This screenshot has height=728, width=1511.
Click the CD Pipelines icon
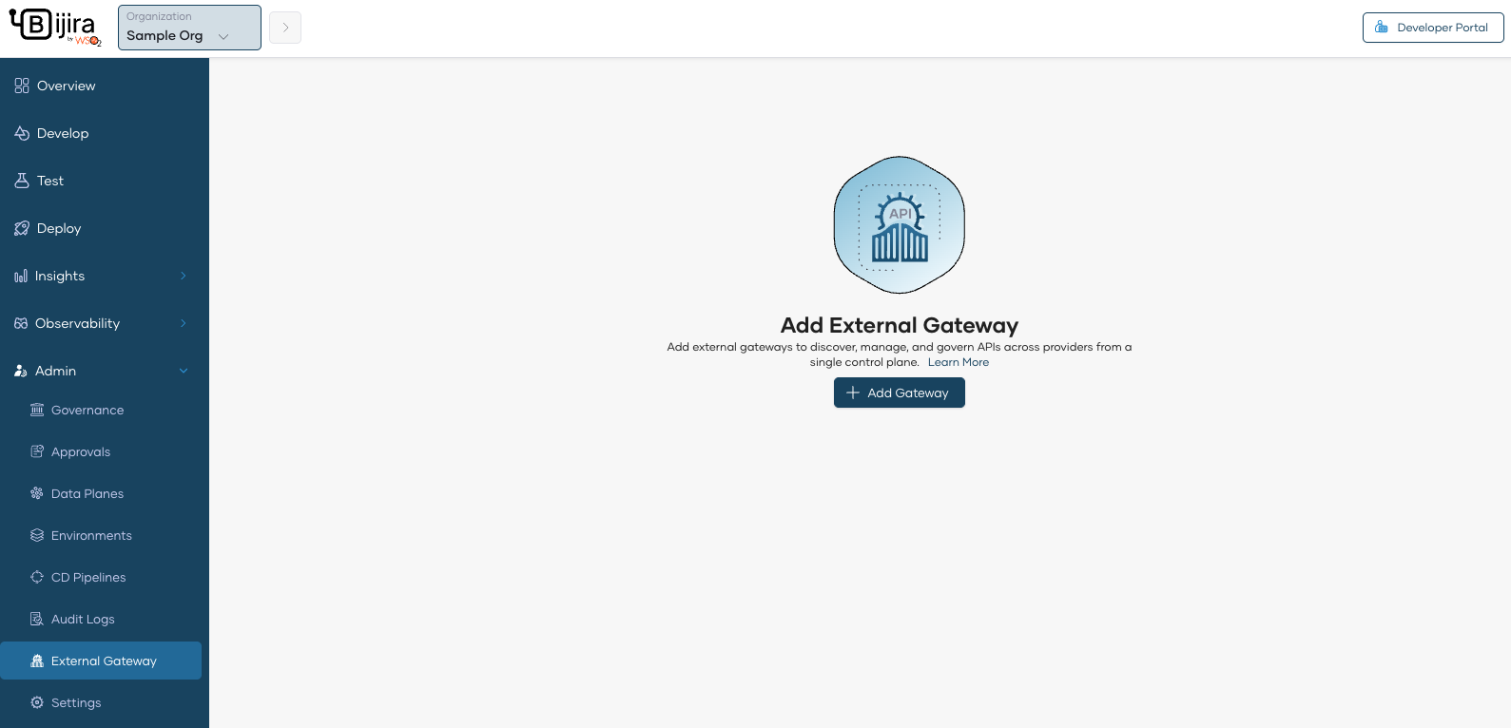(x=37, y=577)
